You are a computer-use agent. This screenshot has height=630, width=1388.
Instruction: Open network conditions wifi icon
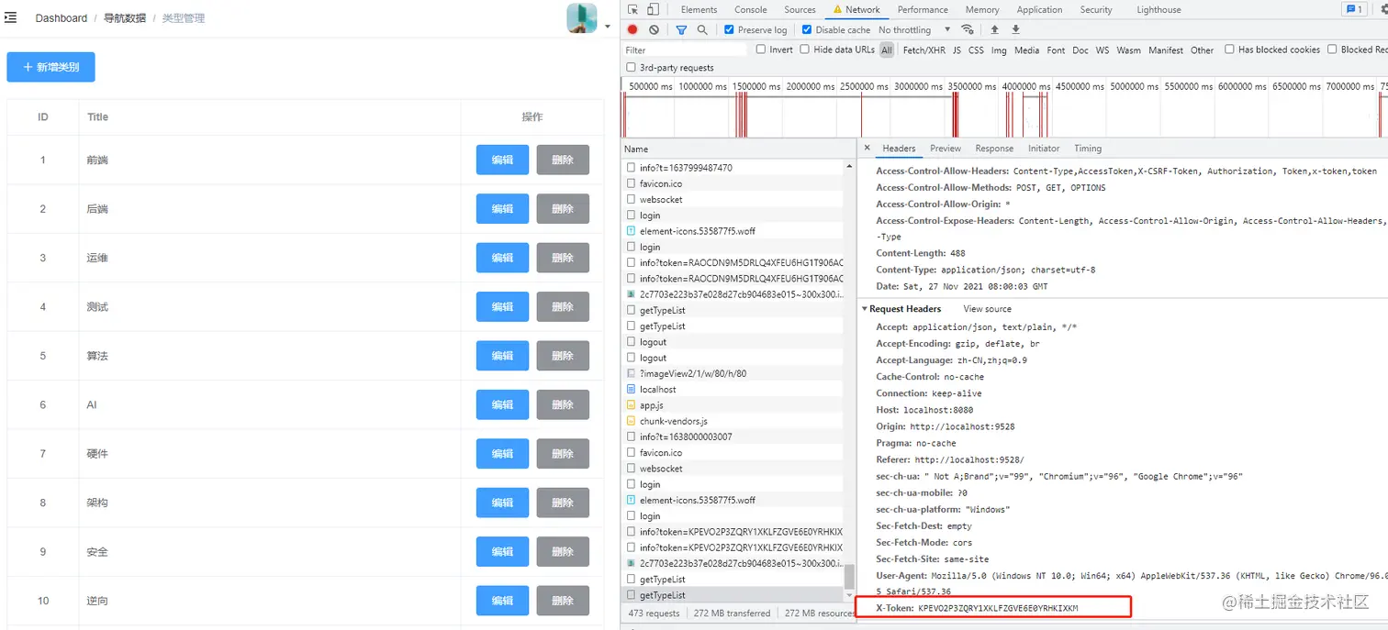pyautogui.click(x=968, y=29)
